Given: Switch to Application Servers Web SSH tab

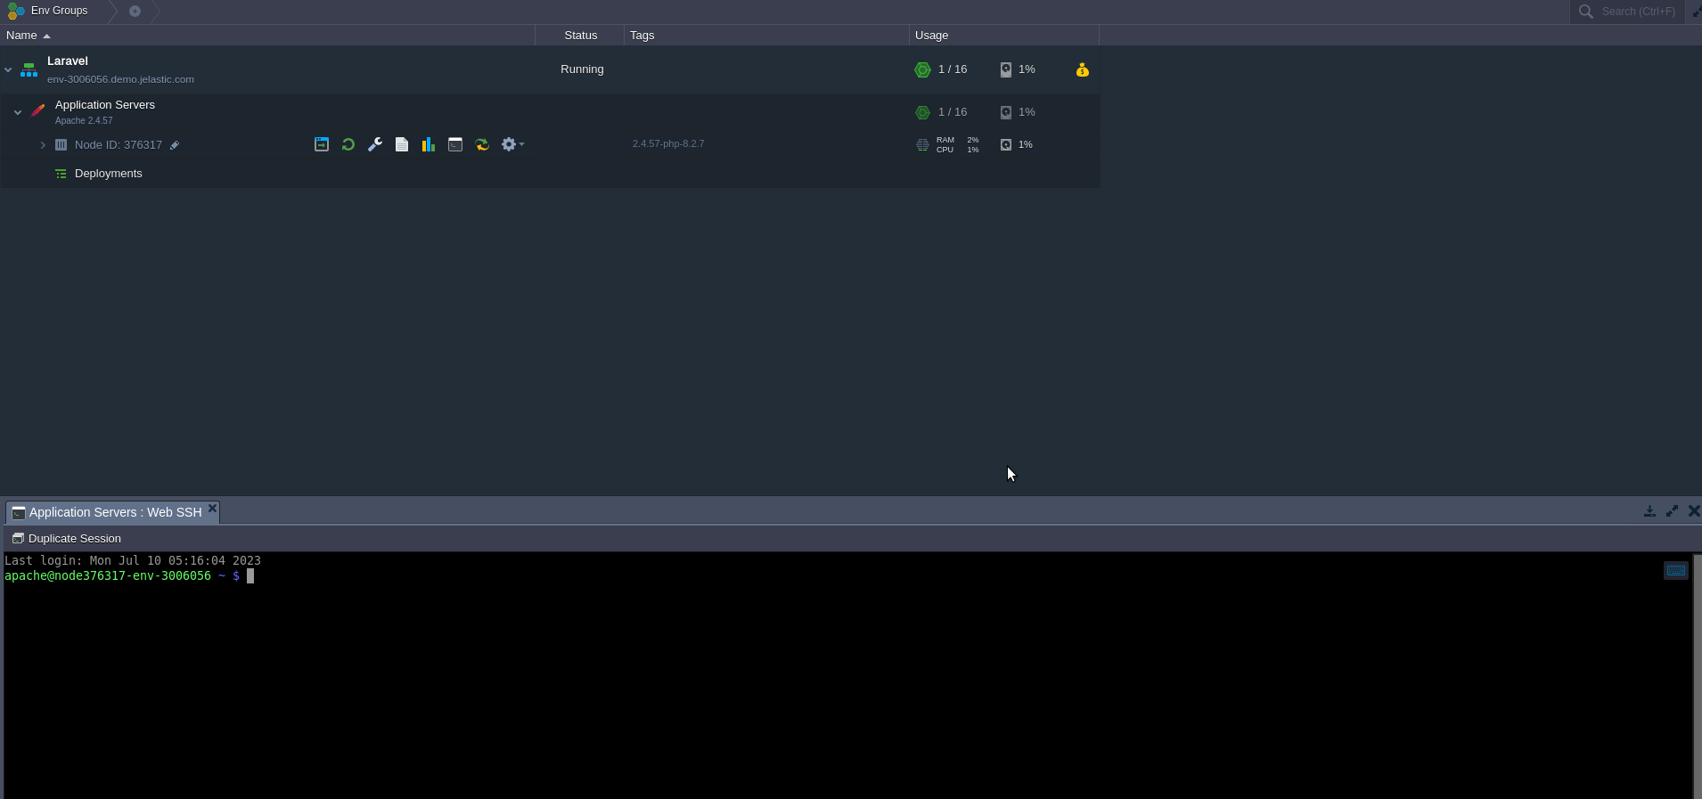Looking at the screenshot, I should tap(115, 512).
